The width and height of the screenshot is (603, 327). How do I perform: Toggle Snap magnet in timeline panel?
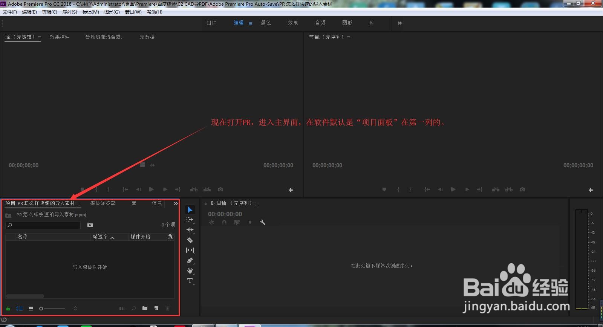click(224, 222)
